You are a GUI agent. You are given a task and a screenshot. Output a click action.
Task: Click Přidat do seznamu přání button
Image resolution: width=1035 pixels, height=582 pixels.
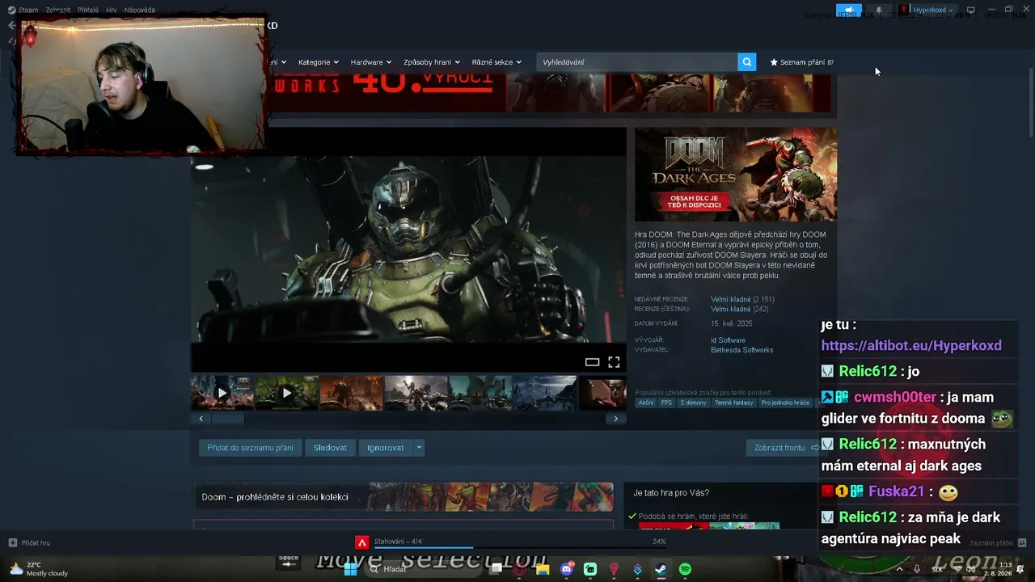tap(250, 448)
